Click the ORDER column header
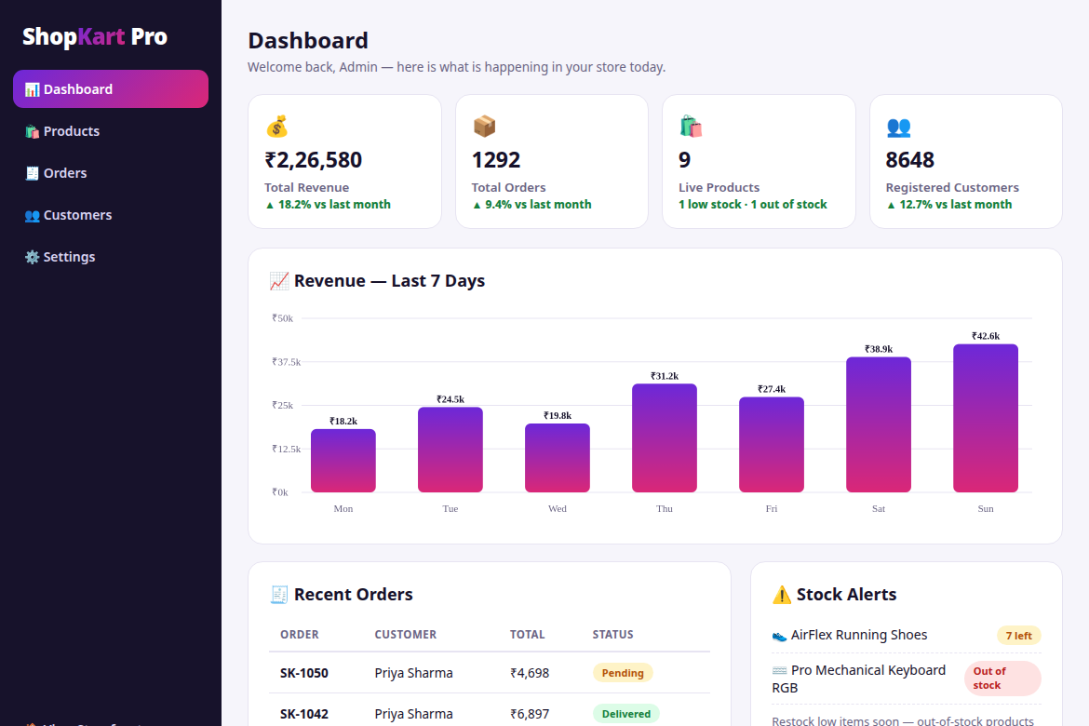The image size is (1089, 726). click(300, 634)
